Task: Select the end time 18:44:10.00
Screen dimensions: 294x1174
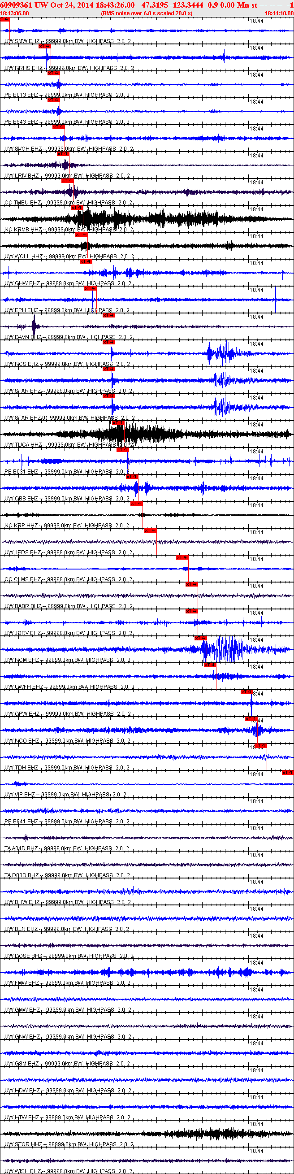Action: tap(279, 13)
